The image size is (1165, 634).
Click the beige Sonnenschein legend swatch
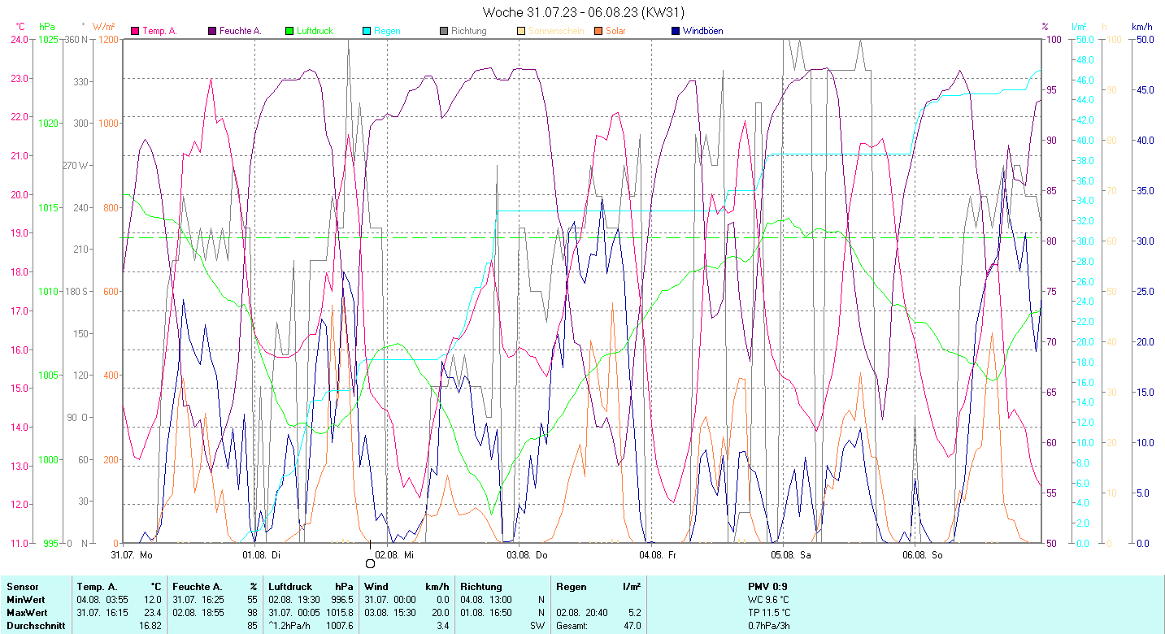521,31
